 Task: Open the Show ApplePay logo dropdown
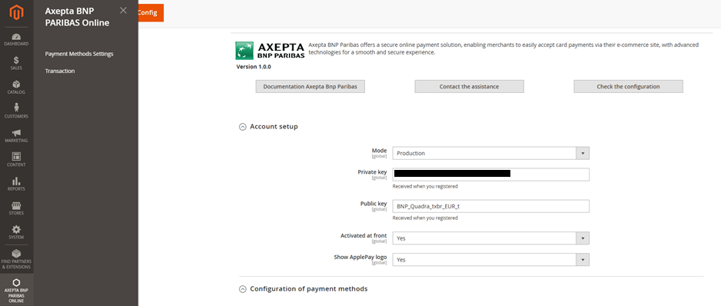click(x=490, y=260)
